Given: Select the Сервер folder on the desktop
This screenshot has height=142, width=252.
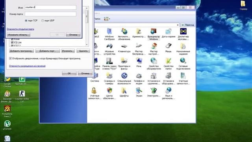Looking at the screenshot, I should click(x=243, y=6).
